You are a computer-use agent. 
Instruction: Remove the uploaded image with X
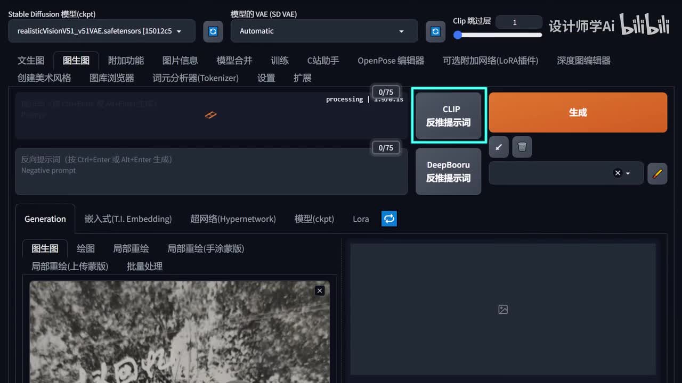coord(320,290)
